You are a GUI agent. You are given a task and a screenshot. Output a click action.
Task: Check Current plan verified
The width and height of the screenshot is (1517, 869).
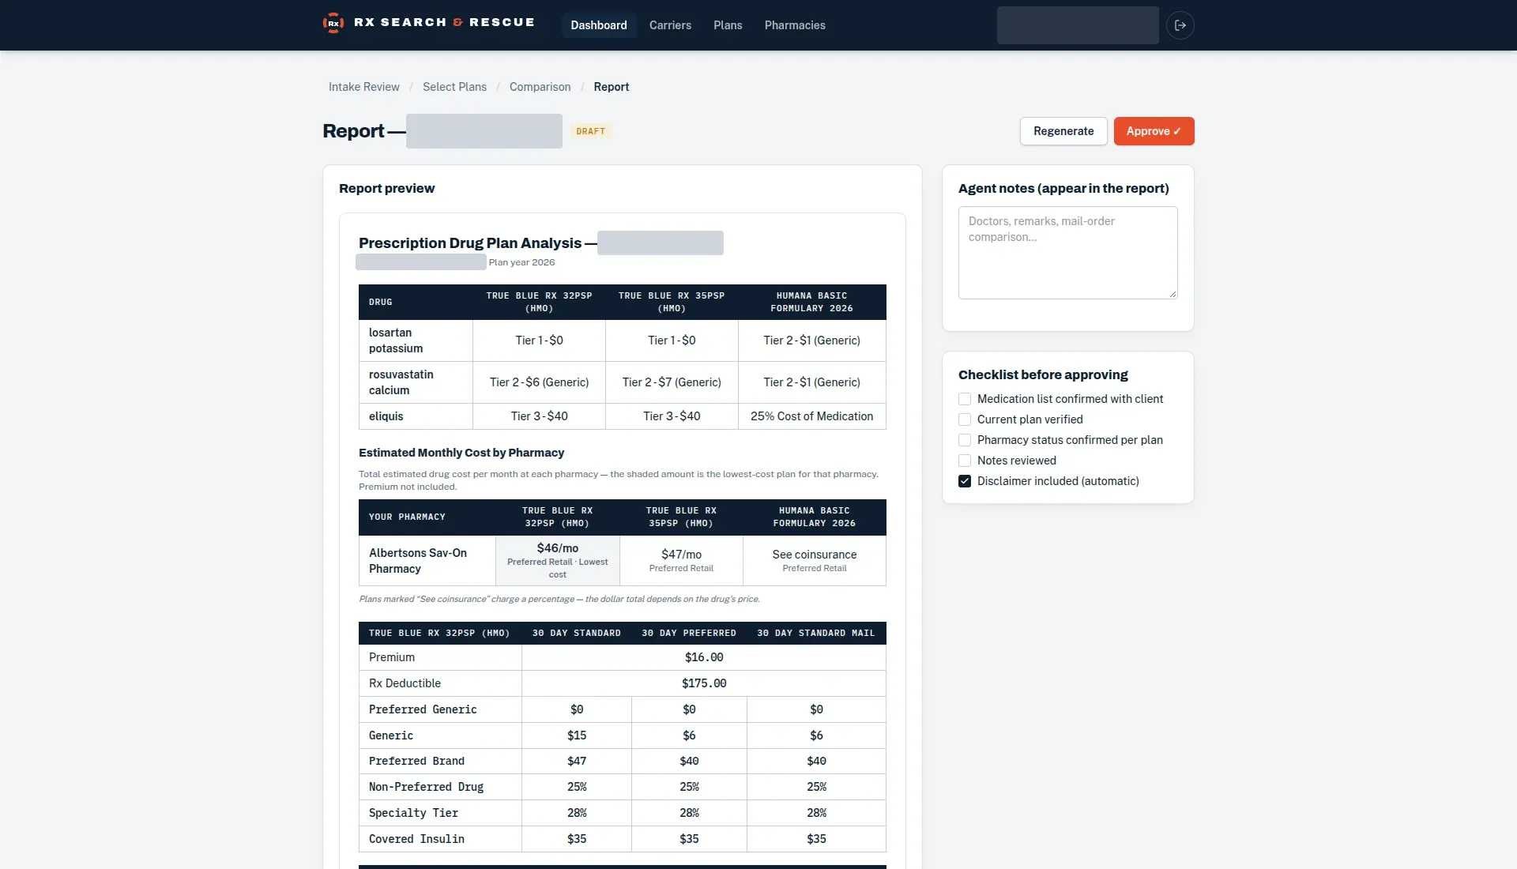965,419
